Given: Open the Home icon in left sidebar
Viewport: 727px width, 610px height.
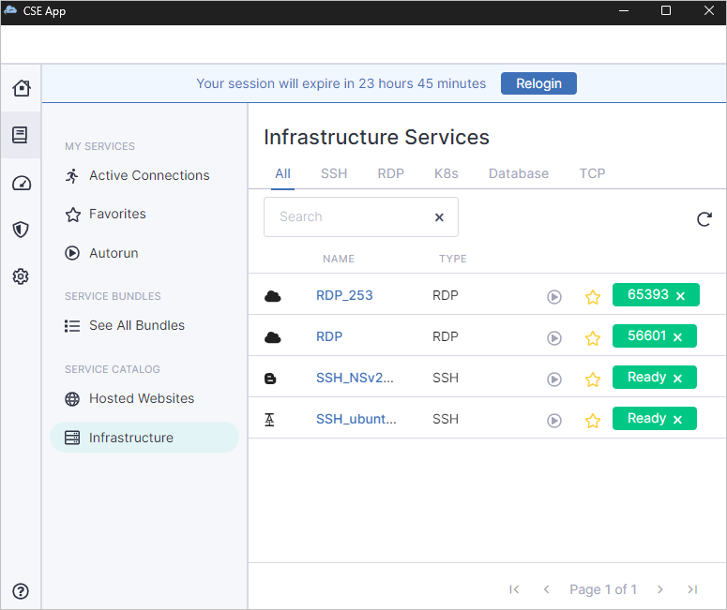Looking at the screenshot, I should (x=21, y=88).
